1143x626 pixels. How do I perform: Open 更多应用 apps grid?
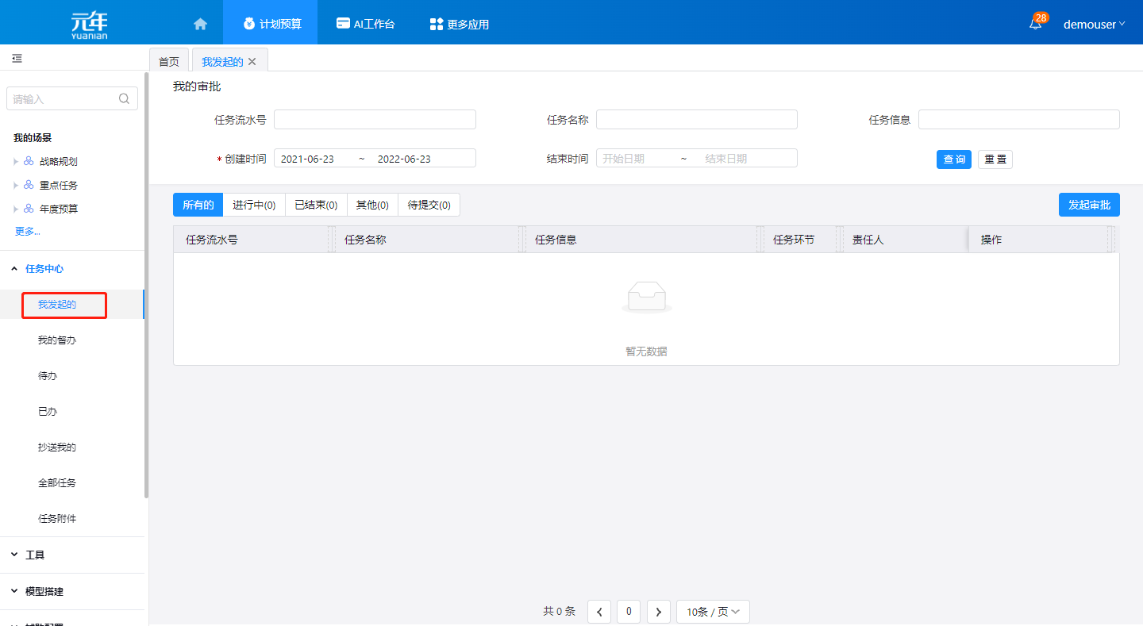pyautogui.click(x=459, y=24)
